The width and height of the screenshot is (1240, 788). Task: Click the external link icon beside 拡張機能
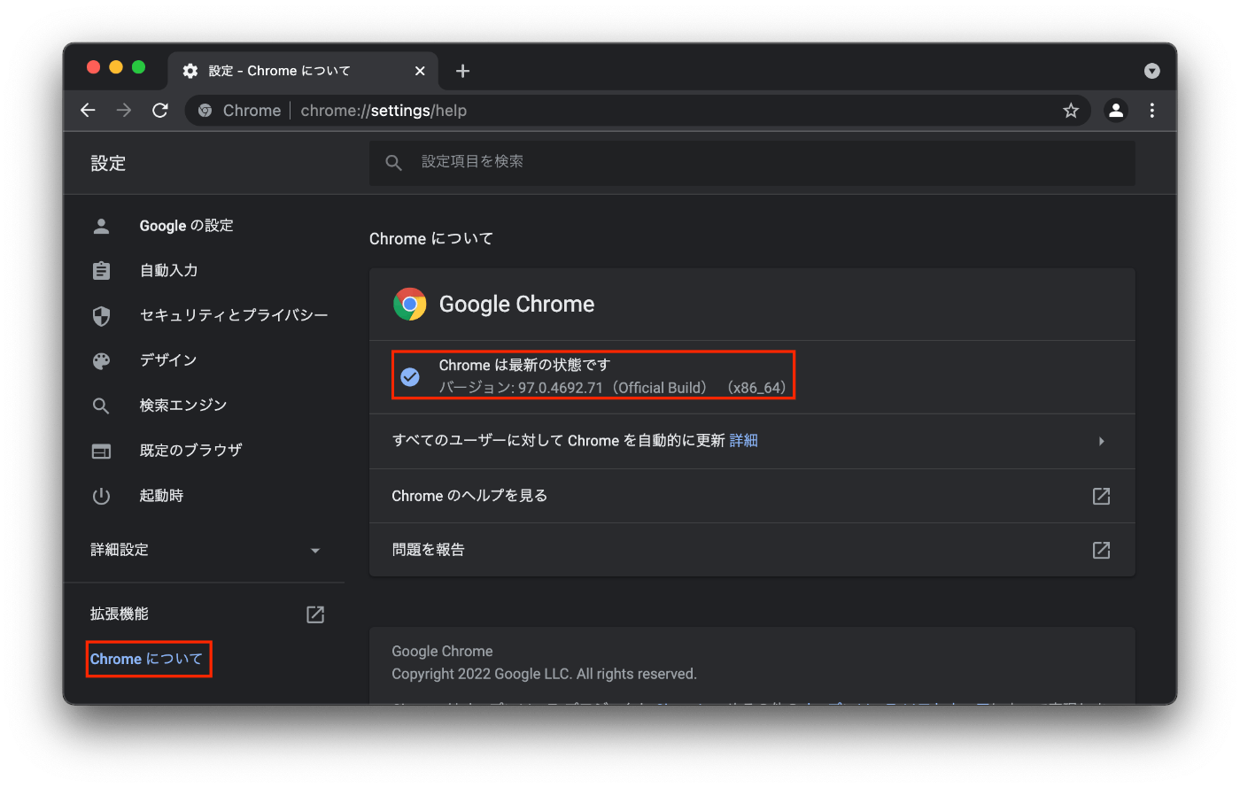[x=315, y=614]
